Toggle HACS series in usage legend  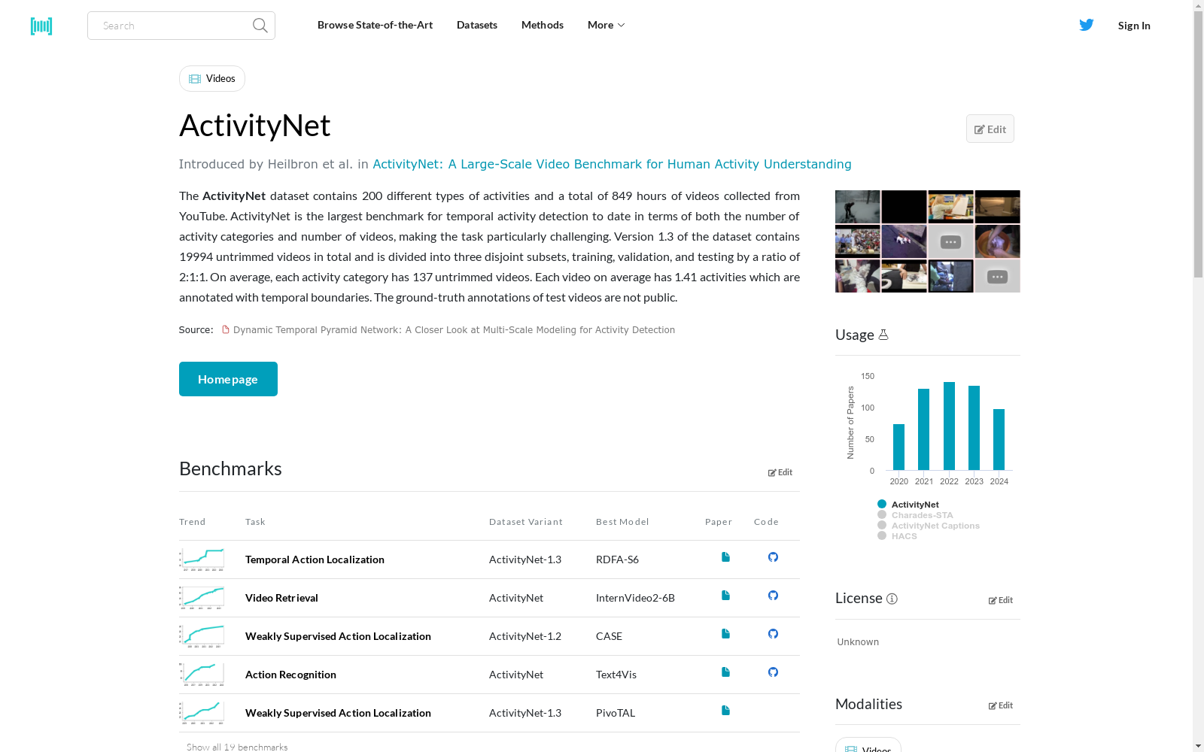pos(897,536)
